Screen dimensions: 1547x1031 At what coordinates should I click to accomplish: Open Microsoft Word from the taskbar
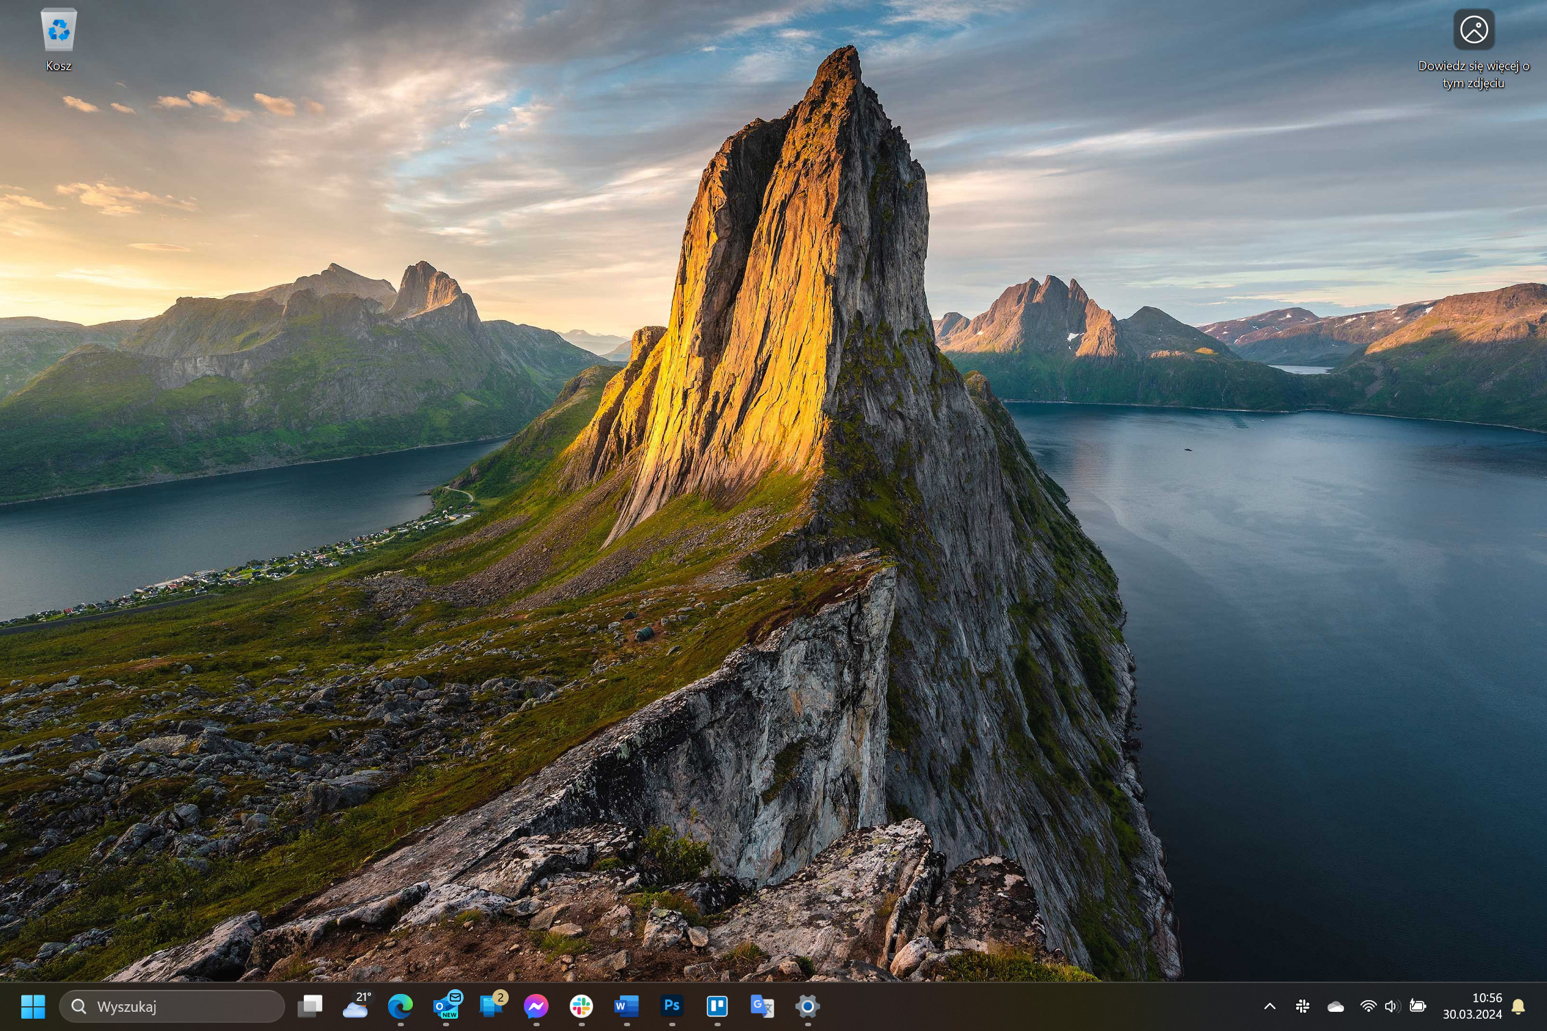pos(627,1006)
